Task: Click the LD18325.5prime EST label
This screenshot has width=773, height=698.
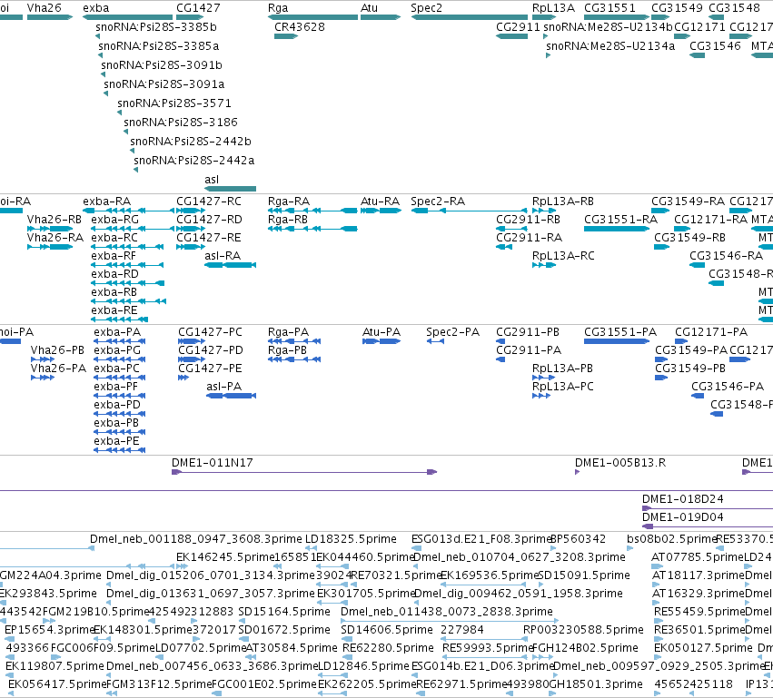Action: [x=351, y=539]
